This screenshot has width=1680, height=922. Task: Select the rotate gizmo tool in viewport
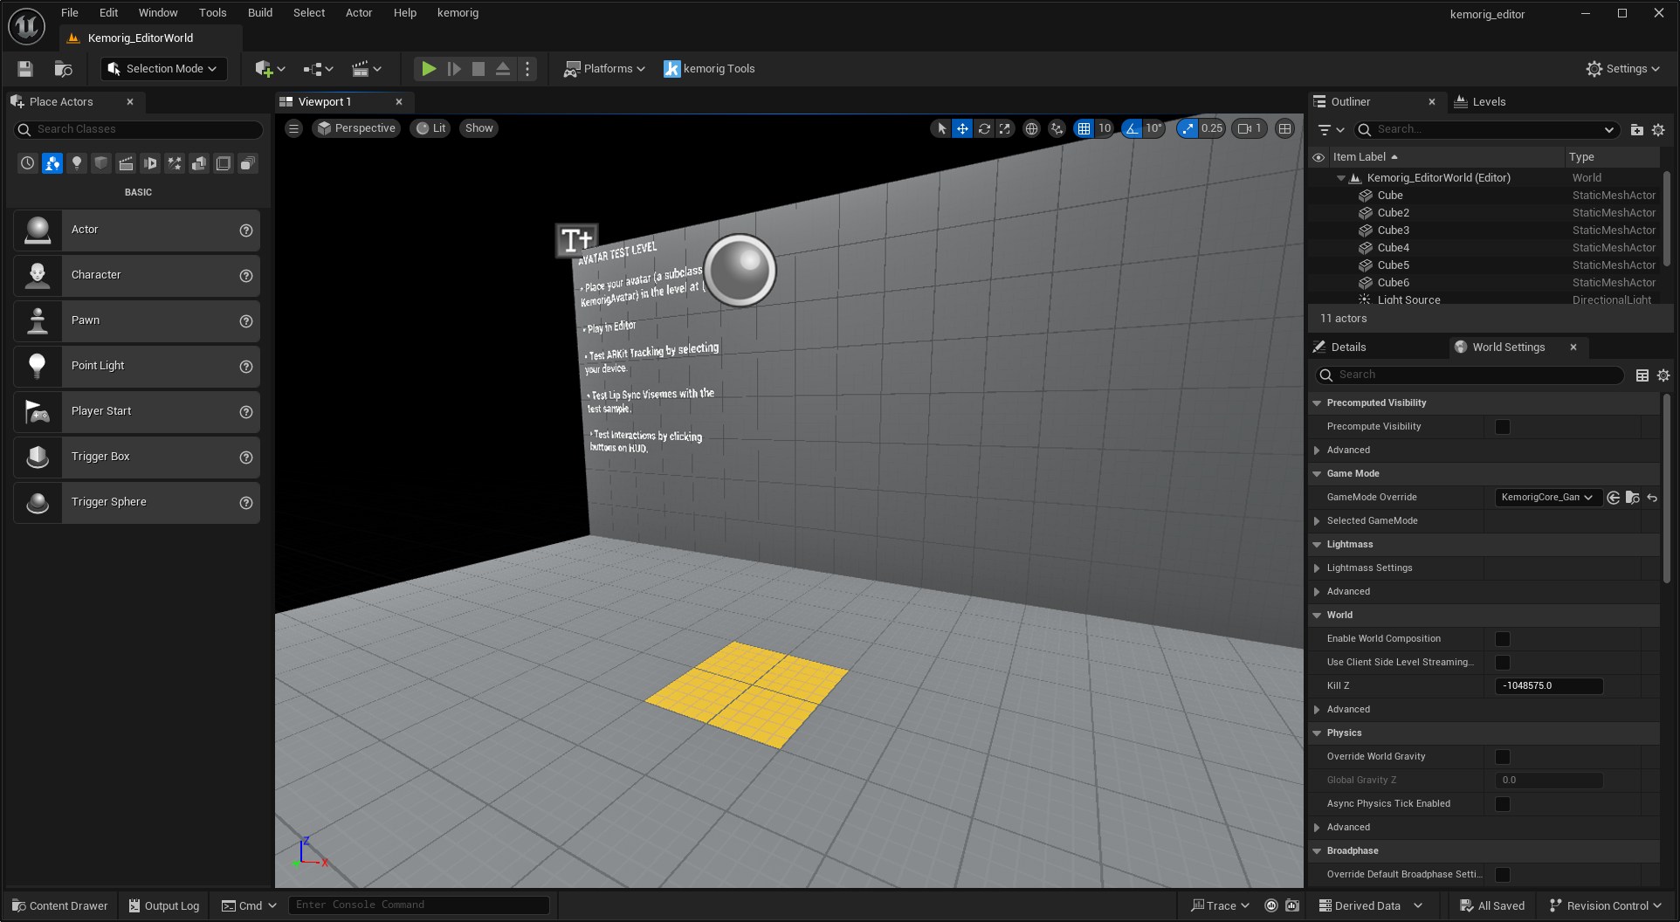pyautogui.click(x=984, y=128)
